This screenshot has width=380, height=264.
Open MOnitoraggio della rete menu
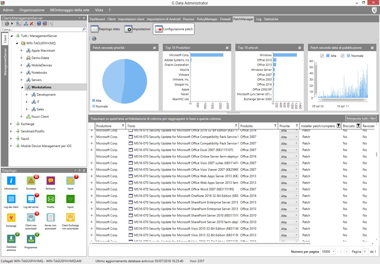70,10
